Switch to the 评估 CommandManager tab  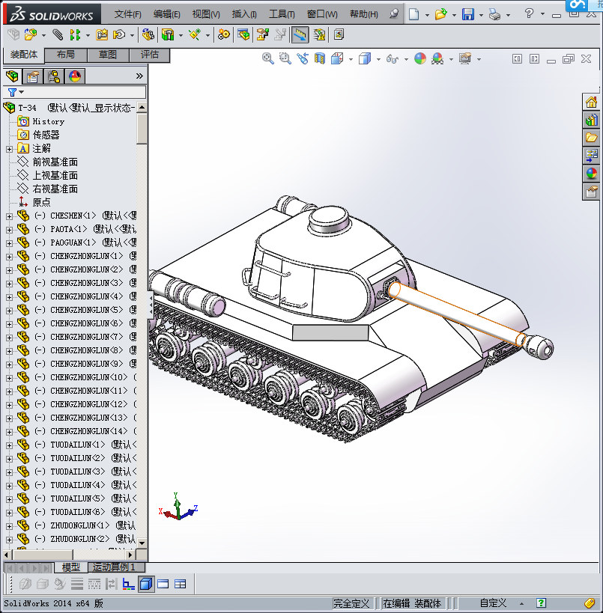148,55
